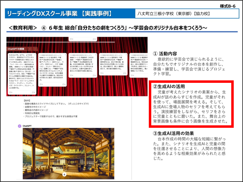The height and width of the screenshot is (182, 243).
Task: Open comments on シーン 4 室町時代 card
Action: point(125,73)
